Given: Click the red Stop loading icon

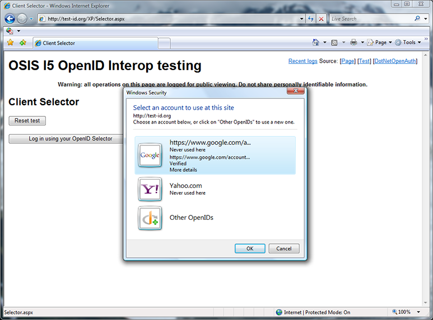Looking at the screenshot, I should pyautogui.click(x=322, y=18).
